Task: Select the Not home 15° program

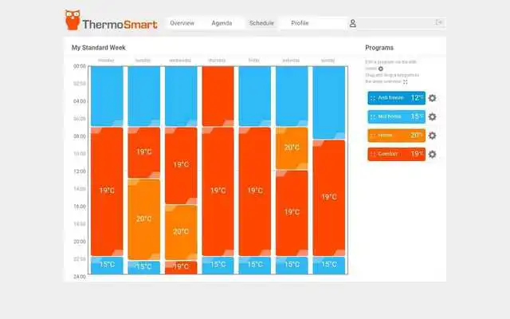Action: pos(397,117)
